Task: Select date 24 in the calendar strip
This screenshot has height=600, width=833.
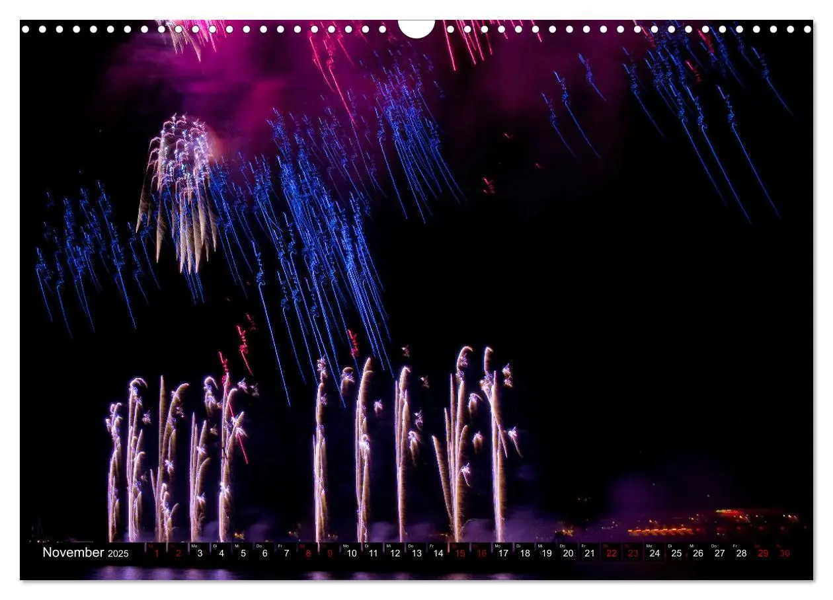Action: coord(654,553)
